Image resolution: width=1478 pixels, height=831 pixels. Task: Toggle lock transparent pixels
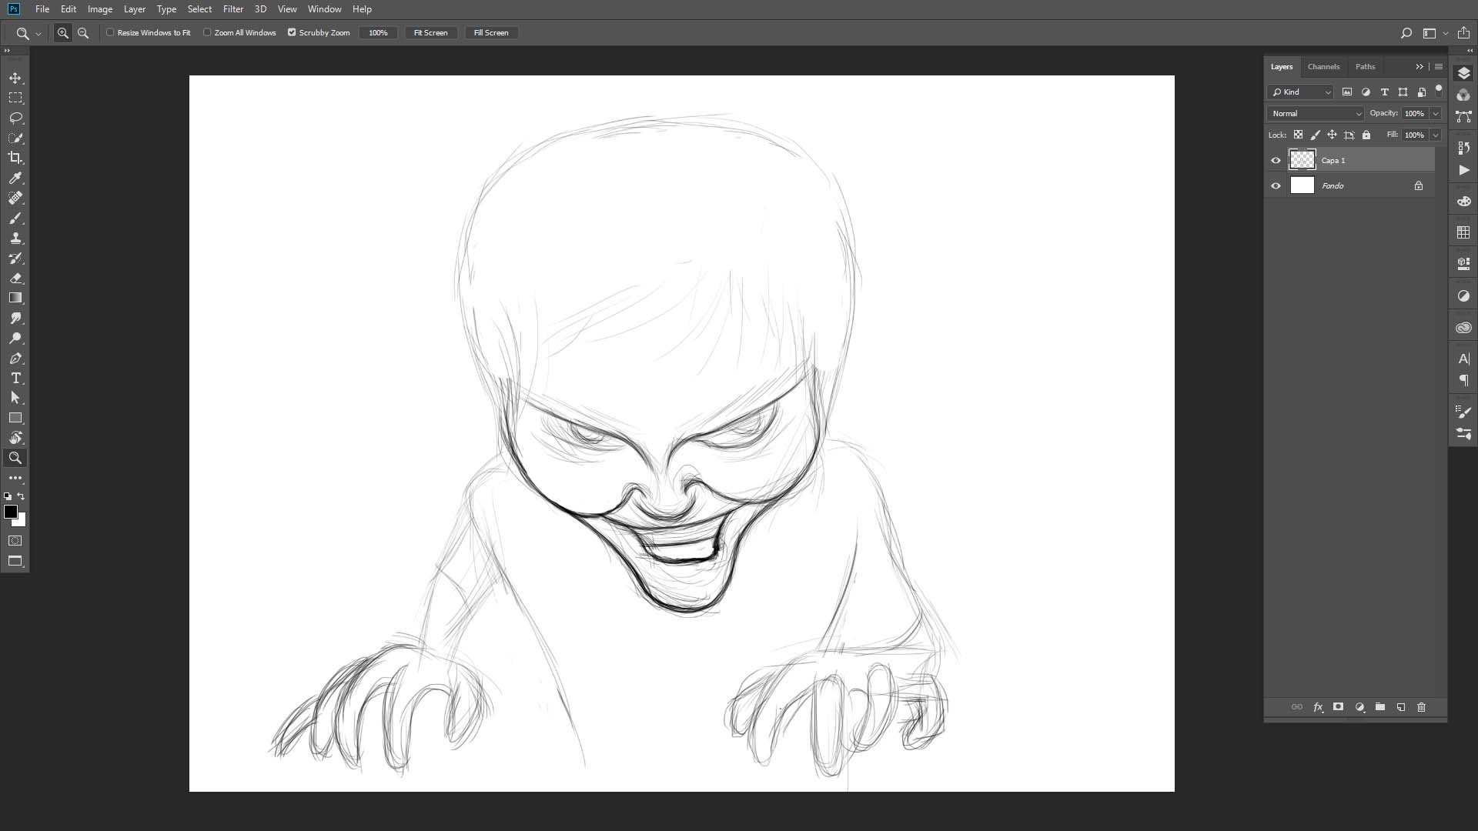pos(1298,135)
